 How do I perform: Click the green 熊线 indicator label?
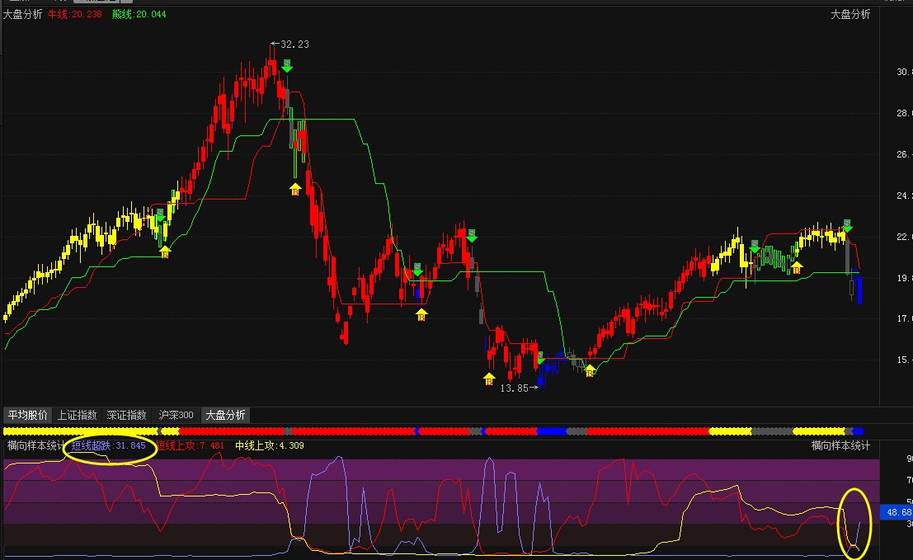point(139,14)
